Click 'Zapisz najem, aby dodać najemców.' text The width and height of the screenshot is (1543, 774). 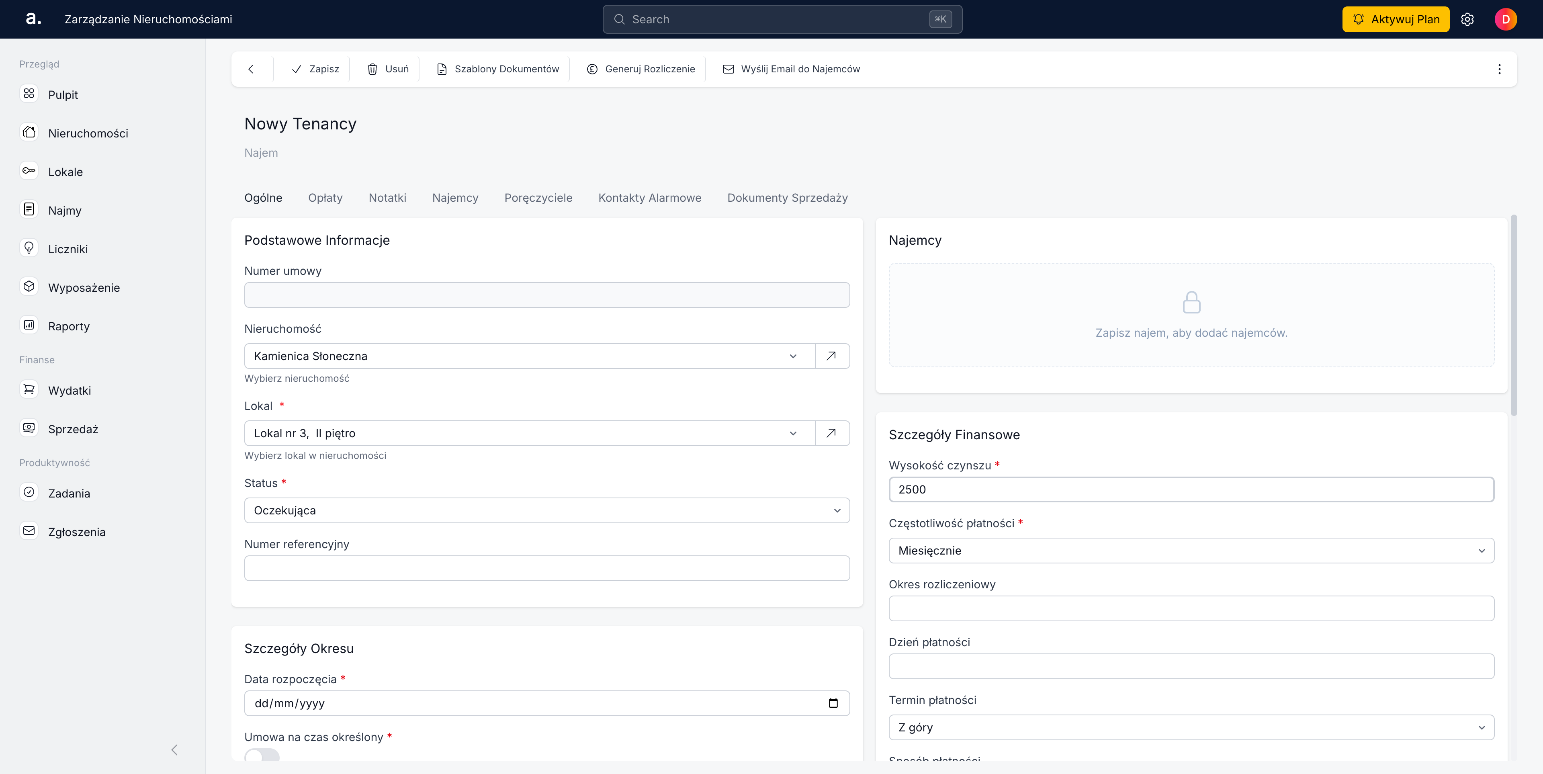point(1191,332)
